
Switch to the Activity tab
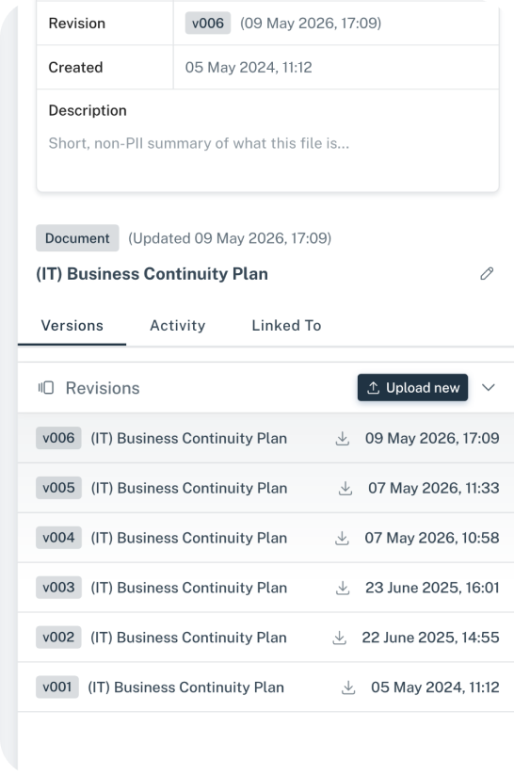point(178,326)
